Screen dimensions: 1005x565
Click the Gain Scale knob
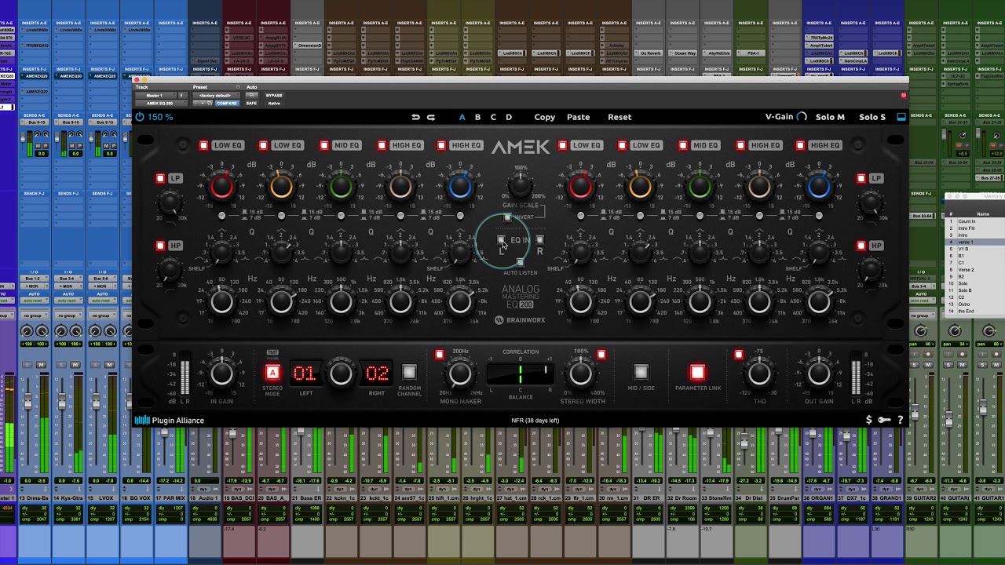click(x=520, y=186)
